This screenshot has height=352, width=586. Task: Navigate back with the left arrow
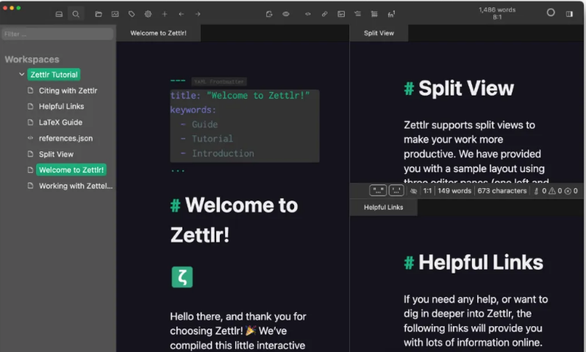[181, 14]
